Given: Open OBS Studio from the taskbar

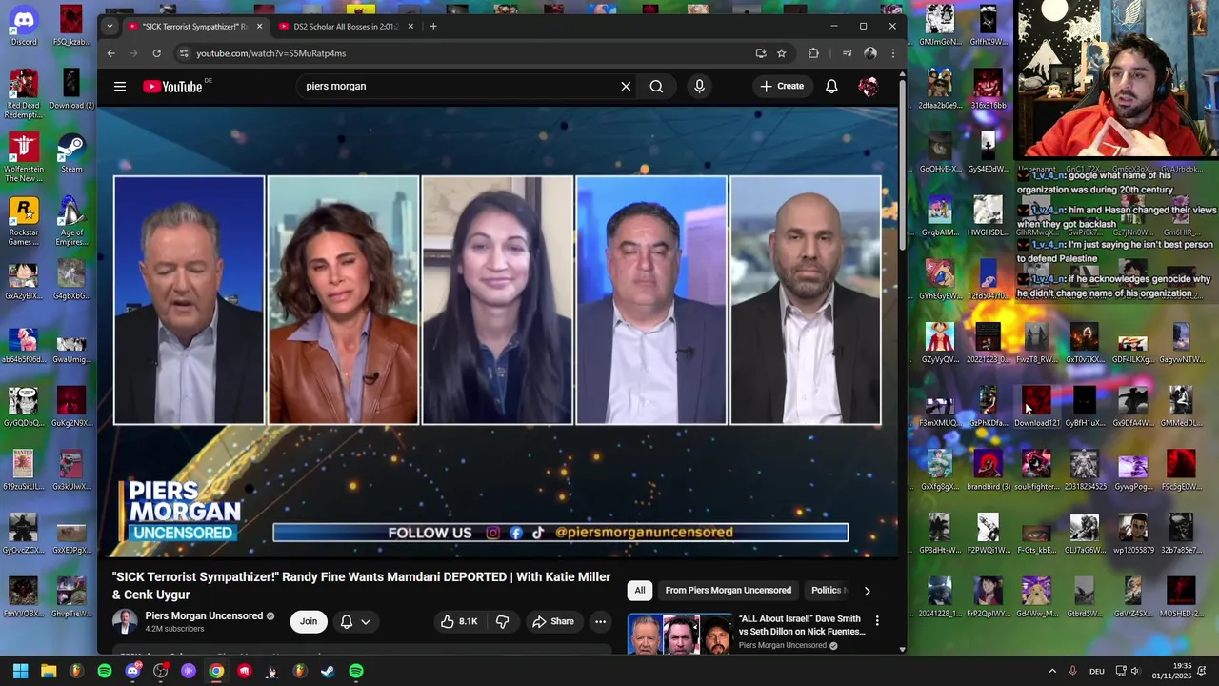Looking at the screenshot, I should pos(160,671).
